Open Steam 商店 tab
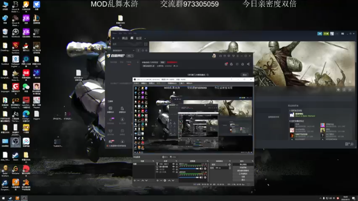358x201 pixels. (125, 38)
